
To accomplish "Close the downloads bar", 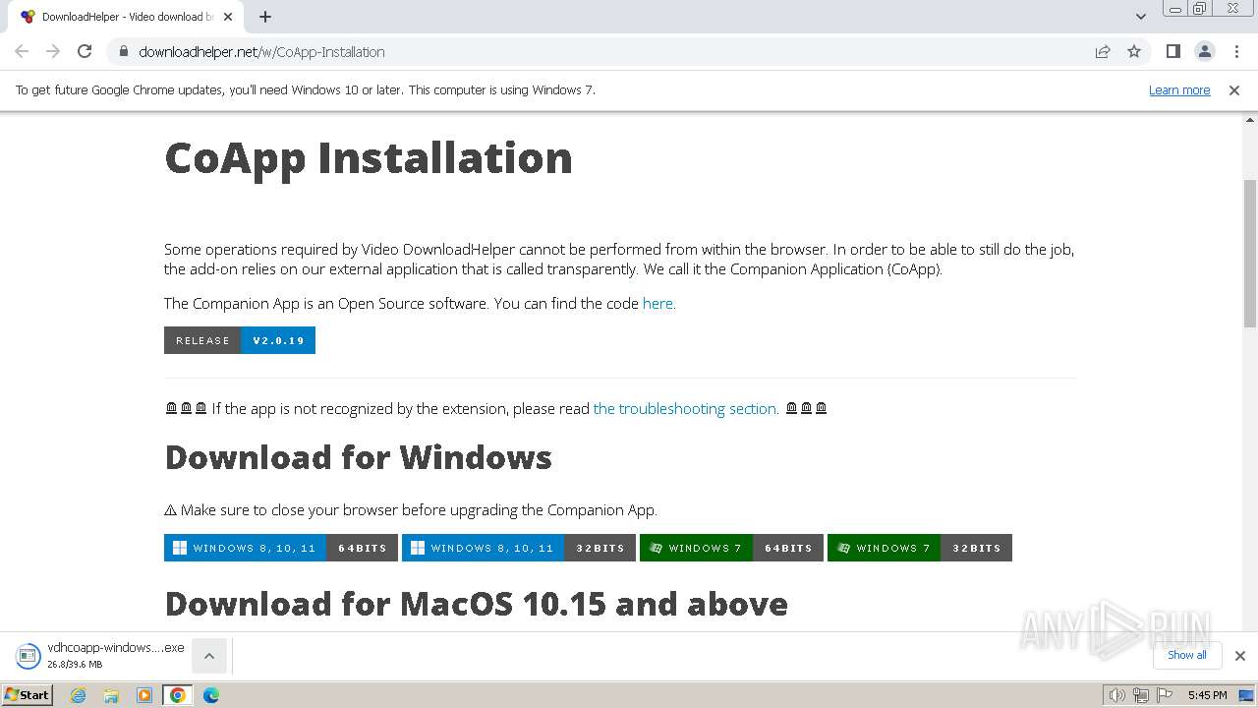I will tap(1240, 655).
